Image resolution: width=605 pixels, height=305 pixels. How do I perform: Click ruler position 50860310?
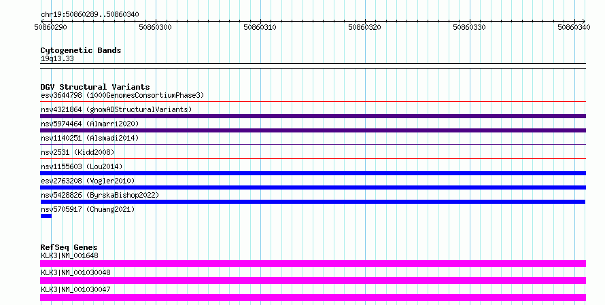pos(260,27)
